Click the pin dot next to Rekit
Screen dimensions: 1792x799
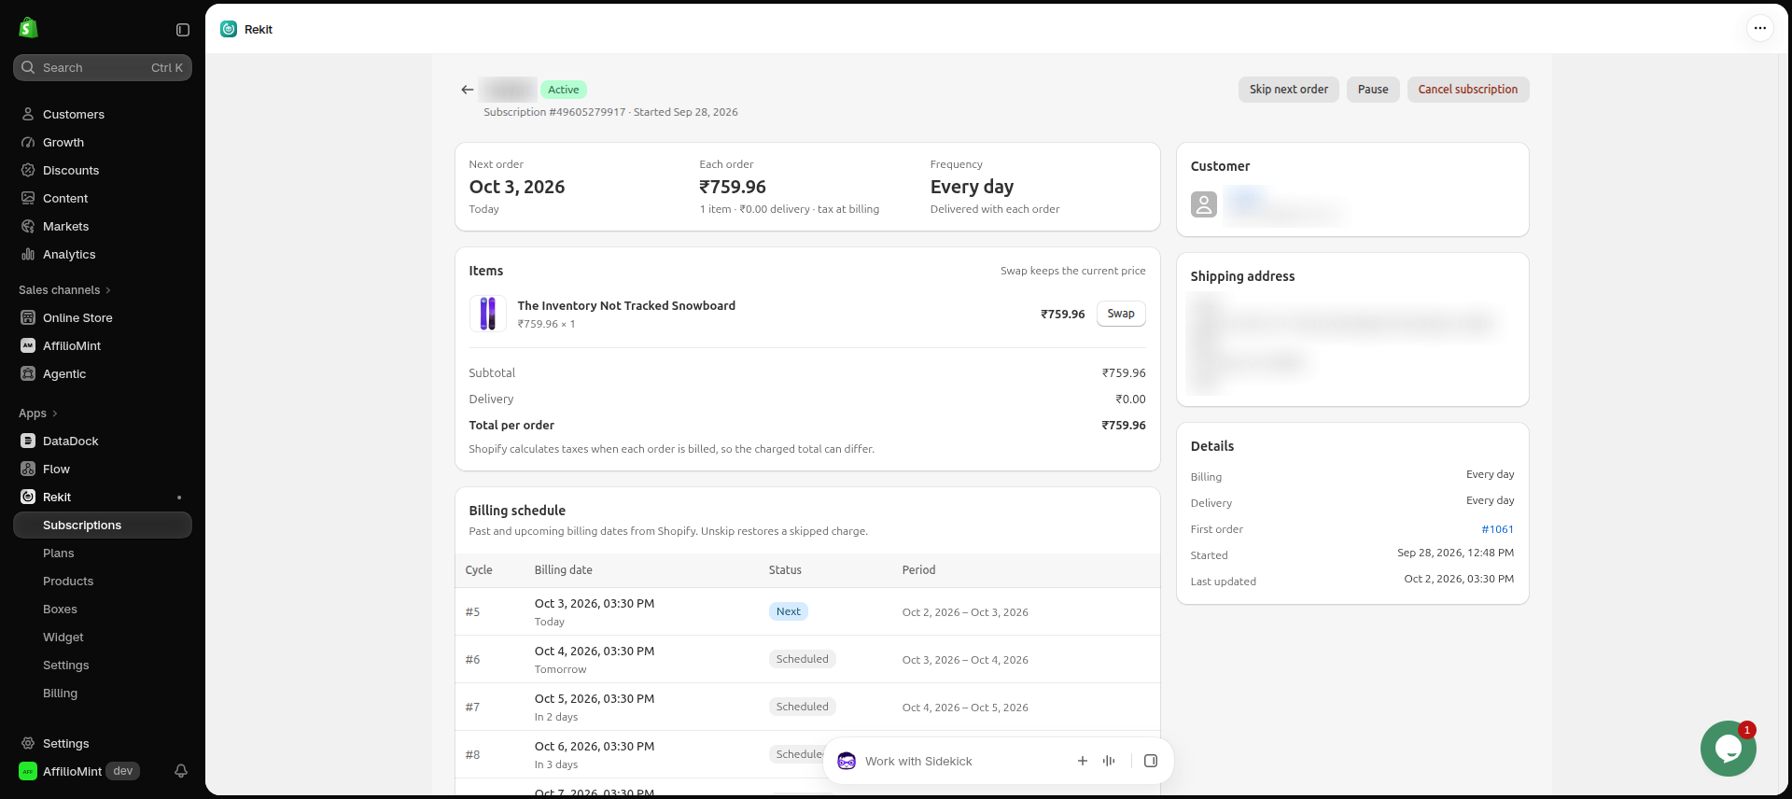click(x=179, y=498)
